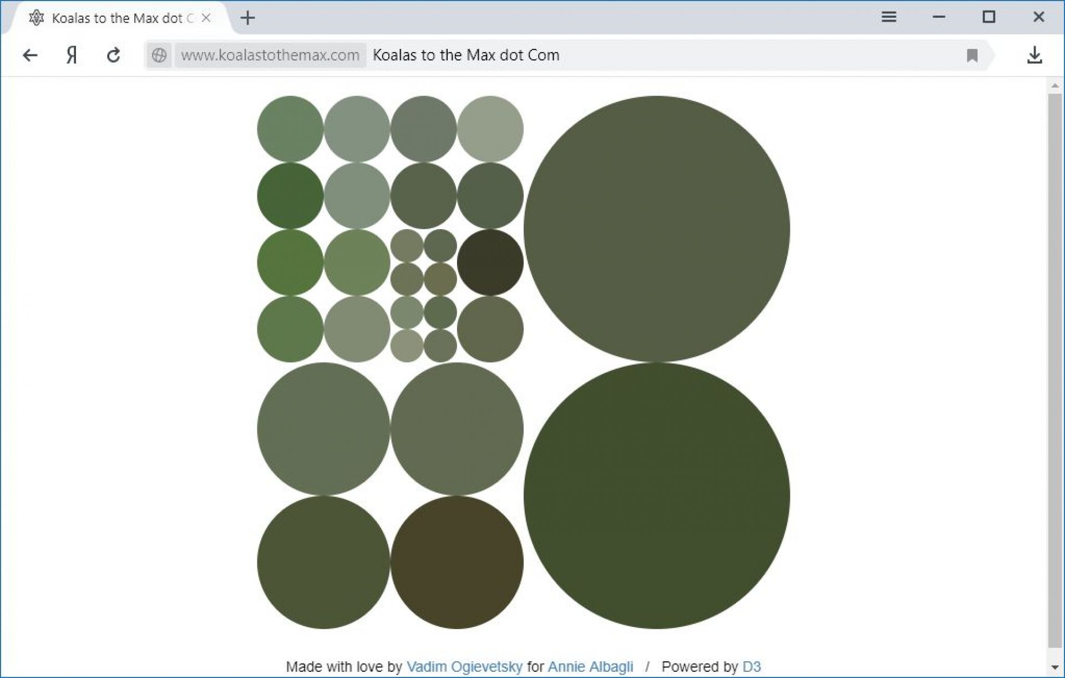The image size is (1065, 678).
Task: Close the Koalas to the Max tab
Action: [x=206, y=18]
